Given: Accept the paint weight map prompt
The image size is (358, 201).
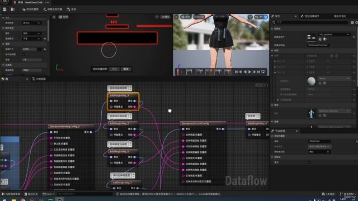Looking at the screenshot, I should (114, 69).
